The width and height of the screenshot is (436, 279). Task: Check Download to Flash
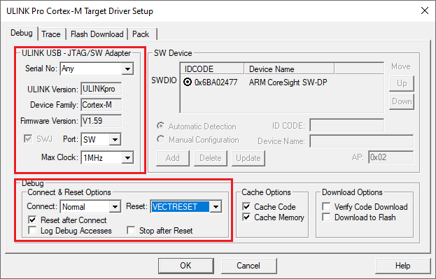click(326, 217)
